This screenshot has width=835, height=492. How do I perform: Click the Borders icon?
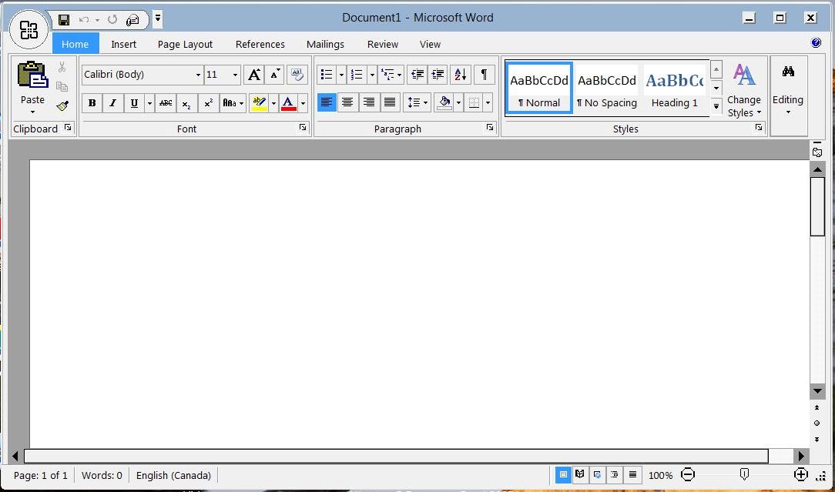coord(474,102)
